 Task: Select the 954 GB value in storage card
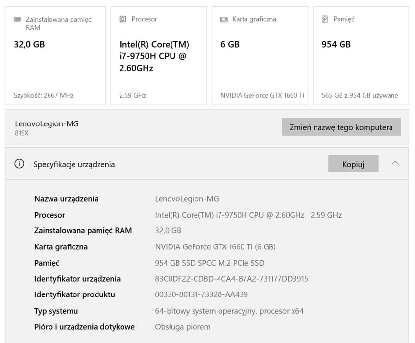point(336,44)
